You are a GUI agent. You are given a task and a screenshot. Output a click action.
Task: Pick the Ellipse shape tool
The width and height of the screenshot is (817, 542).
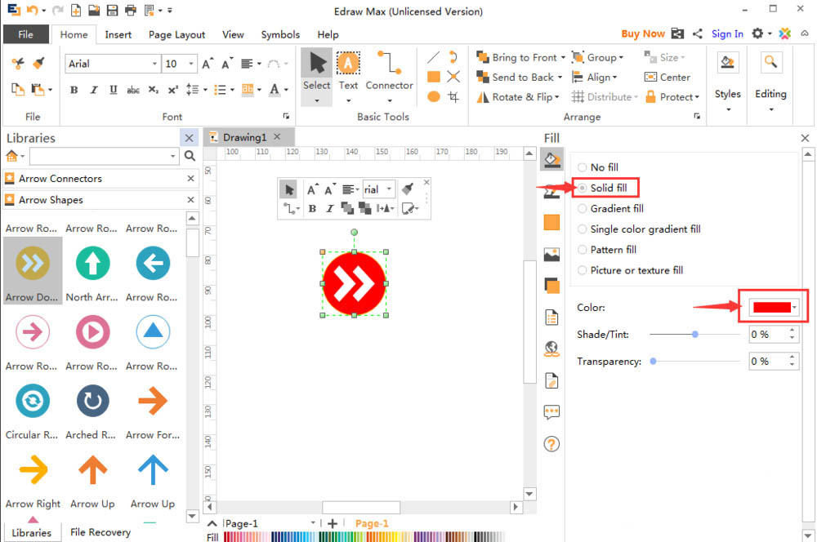coord(434,97)
